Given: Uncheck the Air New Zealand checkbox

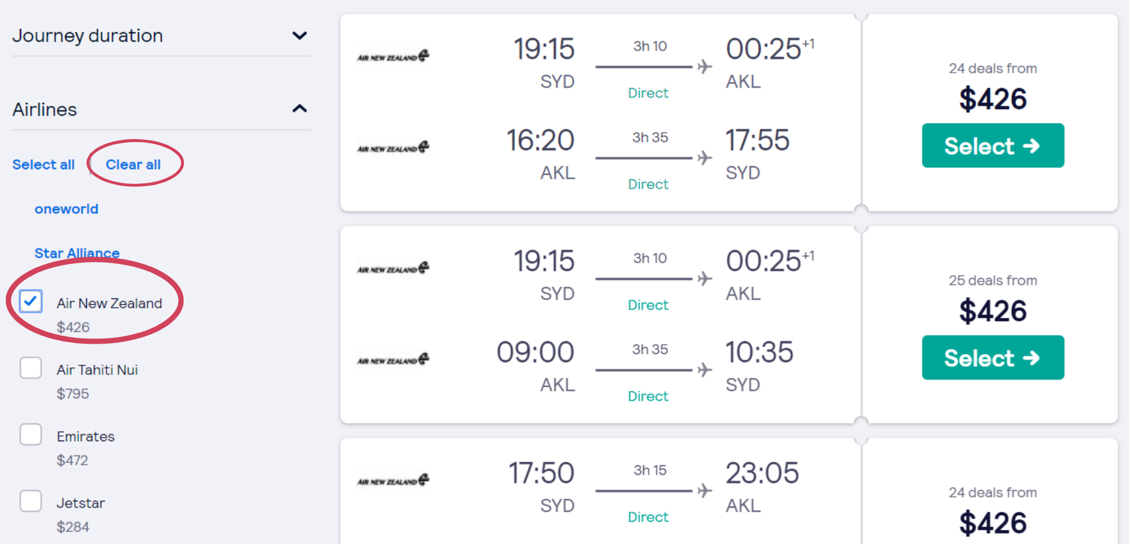Looking at the screenshot, I should pyautogui.click(x=31, y=301).
